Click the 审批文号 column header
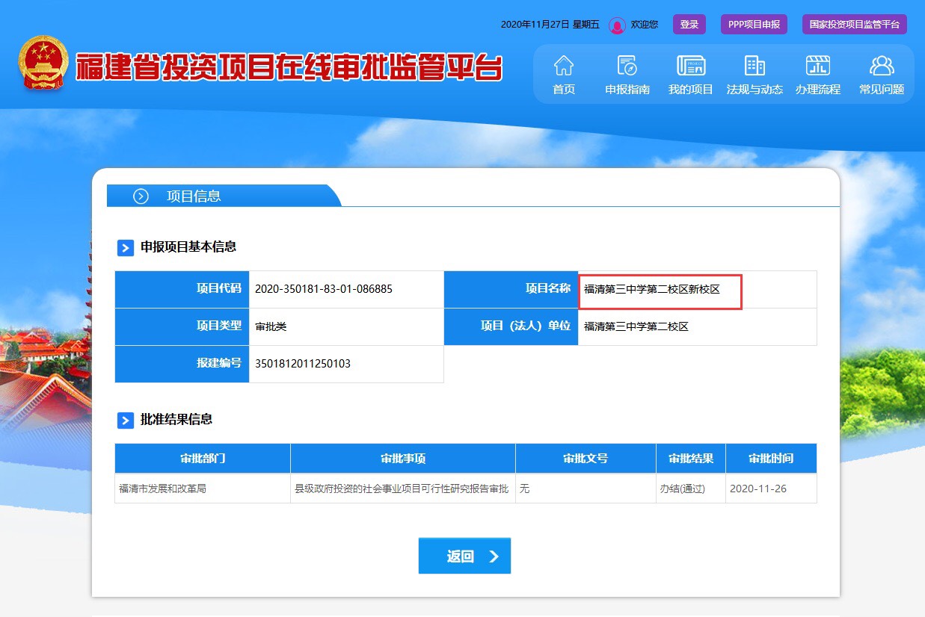Screen dimensions: 925x617 [x=586, y=458]
